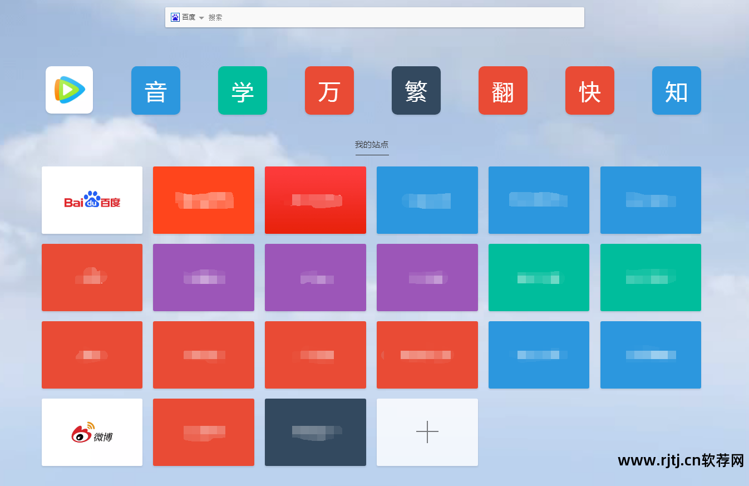749x486 pixels.
Task: Click the red 快 shortcut tile
Action: [589, 90]
